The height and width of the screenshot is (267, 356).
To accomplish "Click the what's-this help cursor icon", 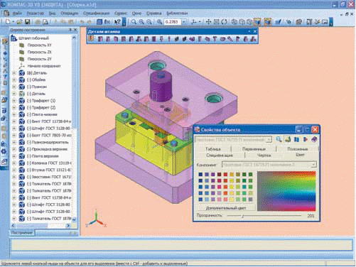I will pos(117,22).
